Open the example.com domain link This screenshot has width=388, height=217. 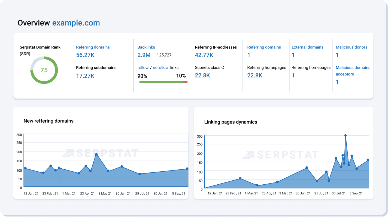click(76, 23)
